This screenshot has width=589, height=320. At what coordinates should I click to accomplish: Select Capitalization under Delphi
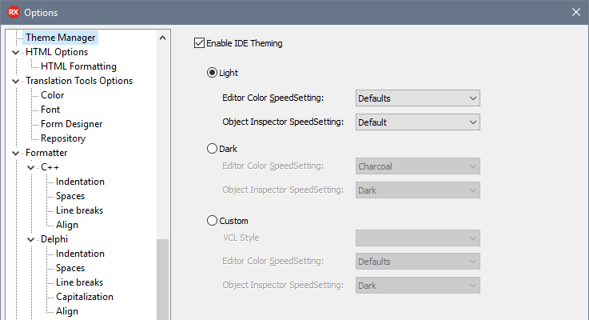(x=85, y=297)
